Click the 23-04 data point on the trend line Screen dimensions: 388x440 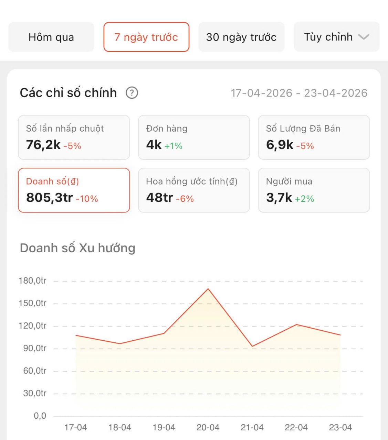340,335
